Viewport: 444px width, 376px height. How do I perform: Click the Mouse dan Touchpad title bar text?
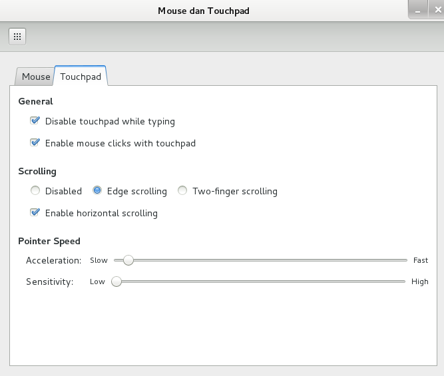click(x=204, y=11)
